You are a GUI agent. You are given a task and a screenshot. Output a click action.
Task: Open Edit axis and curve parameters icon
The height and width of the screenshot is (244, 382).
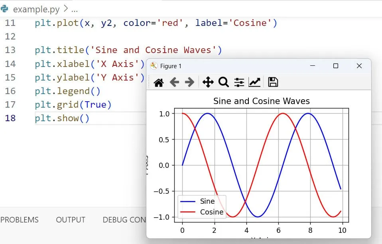click(254, 82)
